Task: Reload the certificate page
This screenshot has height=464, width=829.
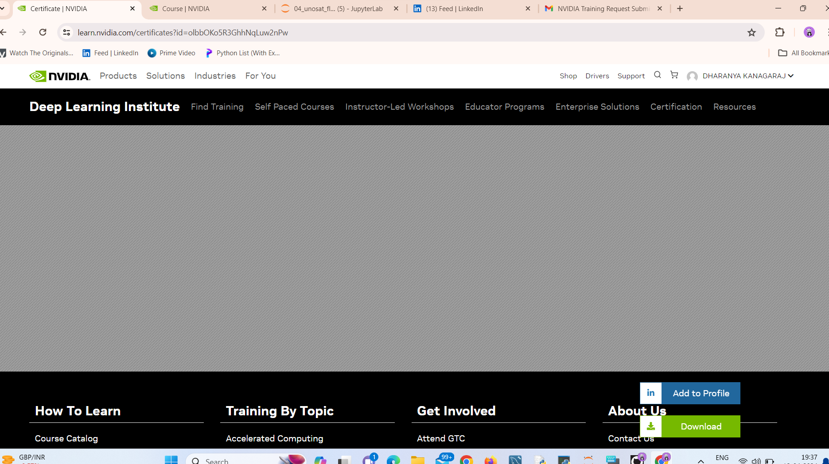Action: (43, 32)
